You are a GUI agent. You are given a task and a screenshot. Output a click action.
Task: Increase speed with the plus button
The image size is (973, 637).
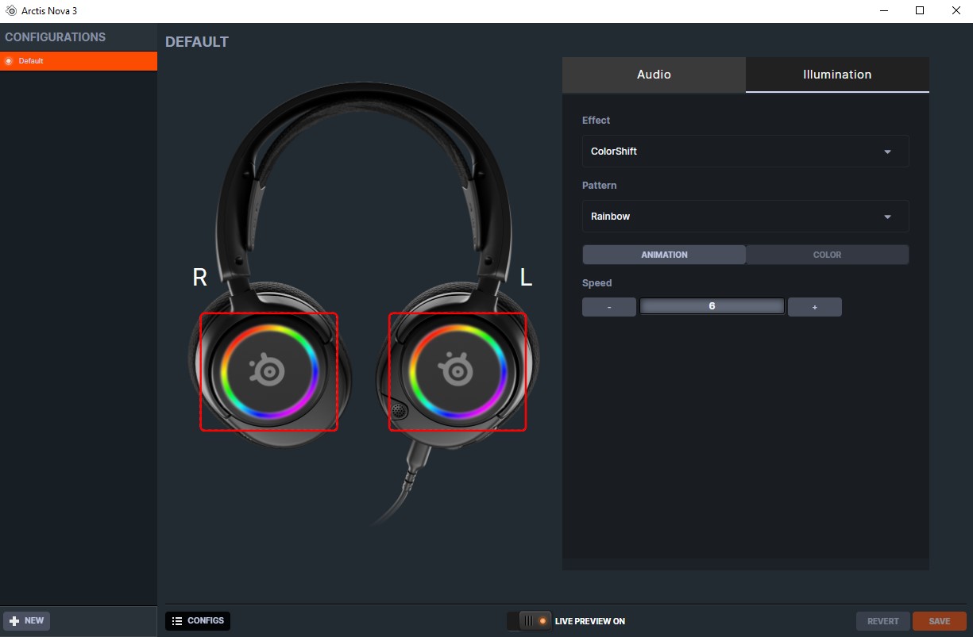pyautogui.click(x=815, y=307)
